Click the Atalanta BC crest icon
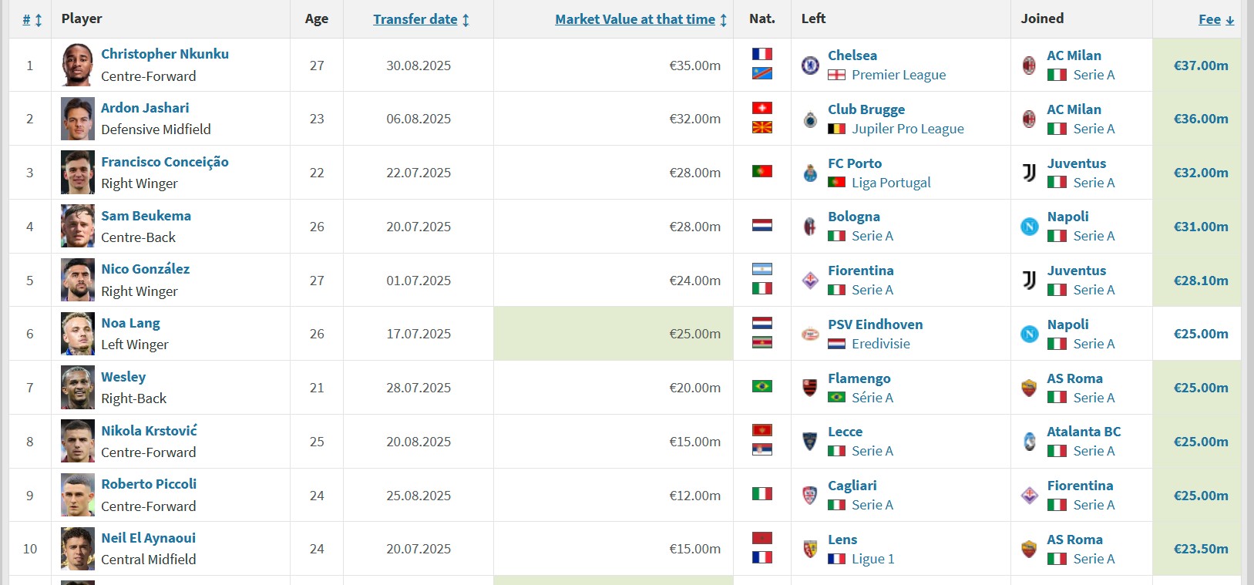 pos(1029,442)
